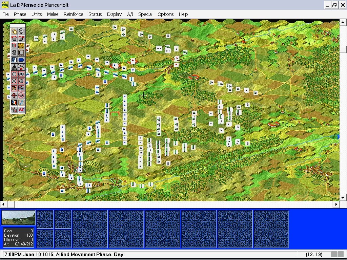
Task: Click the two squares with arrow icon
Action: pyautogui.click(x=14, y=109)
